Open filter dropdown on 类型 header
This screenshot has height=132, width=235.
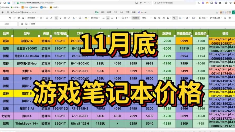[51, 36]
